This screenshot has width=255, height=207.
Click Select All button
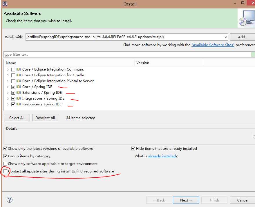point(17,118)
